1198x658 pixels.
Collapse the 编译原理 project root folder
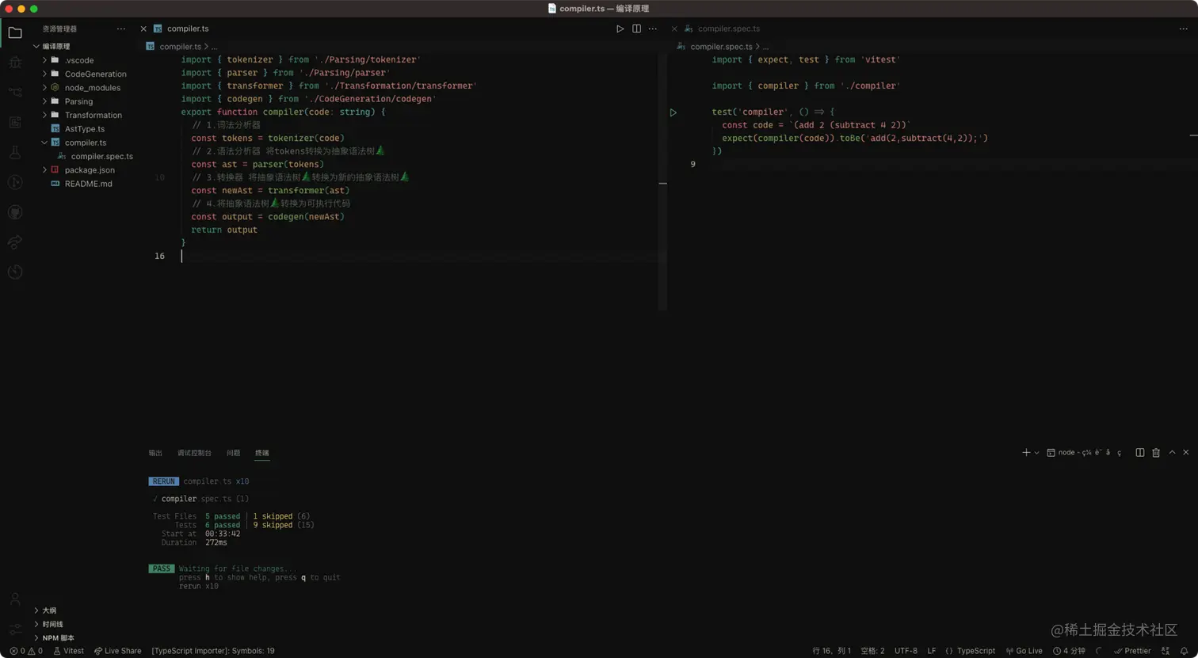(x=36, y=47)
